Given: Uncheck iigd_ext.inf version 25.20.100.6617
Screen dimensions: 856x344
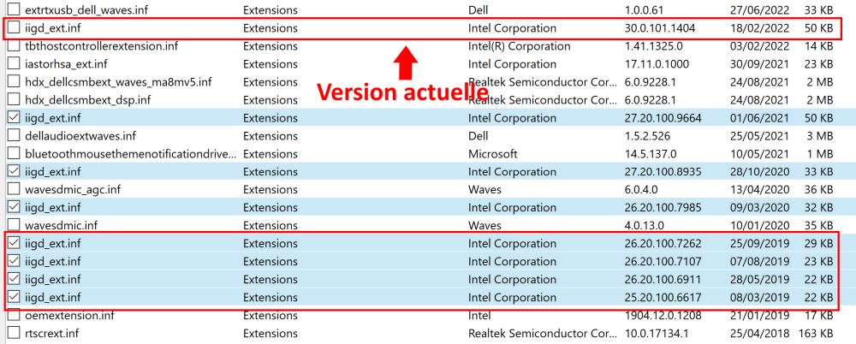Looking at the screenshot, I should [x=13, y=297].
